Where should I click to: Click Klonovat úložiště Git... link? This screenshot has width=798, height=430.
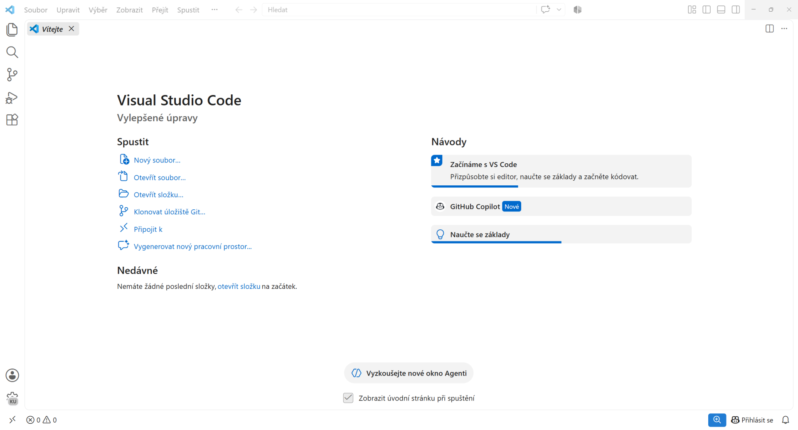tap(170, 212)
